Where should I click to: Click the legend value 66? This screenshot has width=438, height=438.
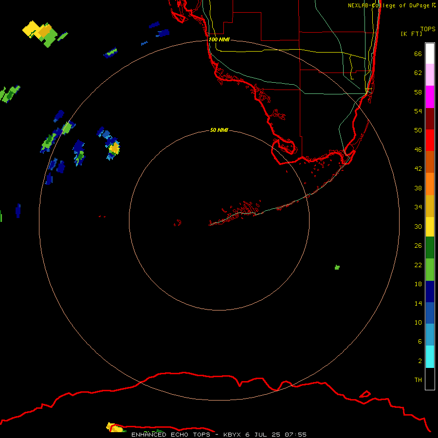click(x=418, y=54)
